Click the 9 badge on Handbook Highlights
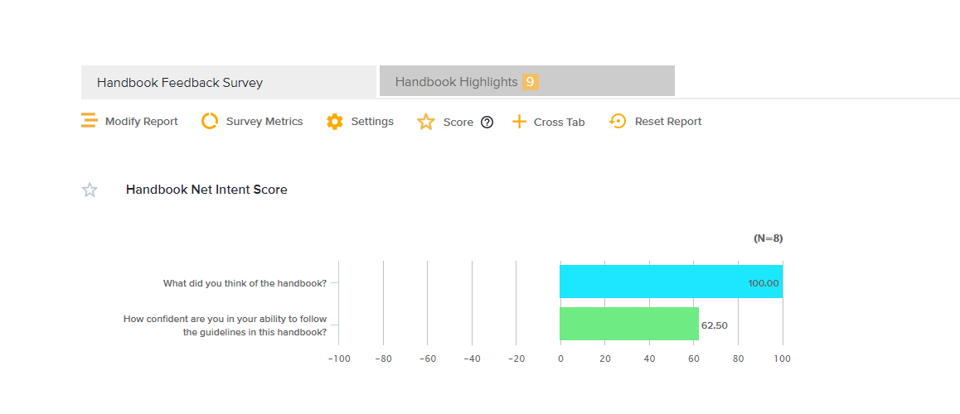960x414 pixels. point(530,82)
